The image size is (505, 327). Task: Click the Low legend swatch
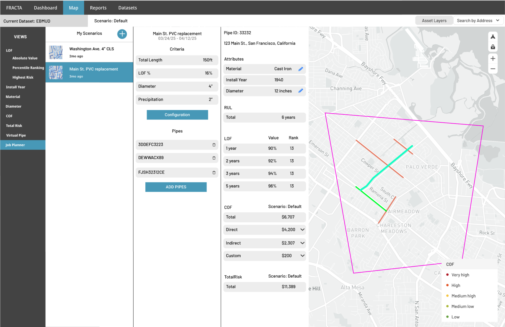click(447, 317)
